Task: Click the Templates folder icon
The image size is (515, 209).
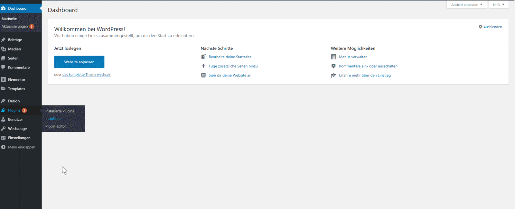Action: click(x=3, y=89)
